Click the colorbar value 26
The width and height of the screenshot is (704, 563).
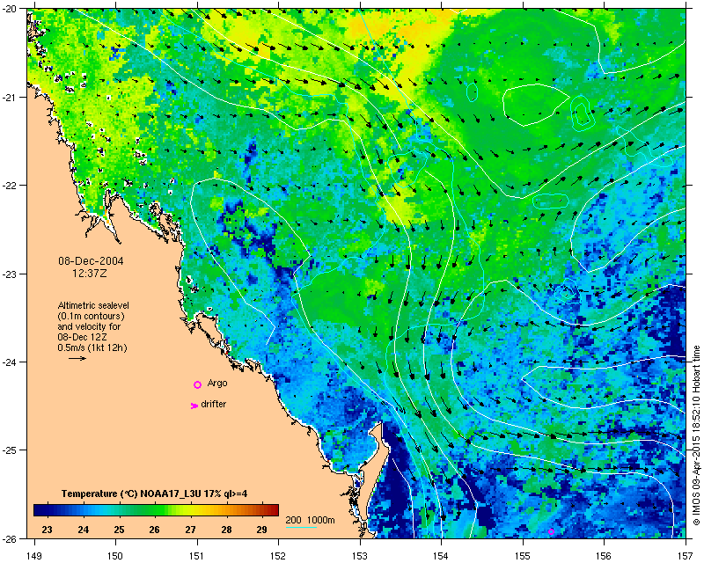[x=155, y=530]
